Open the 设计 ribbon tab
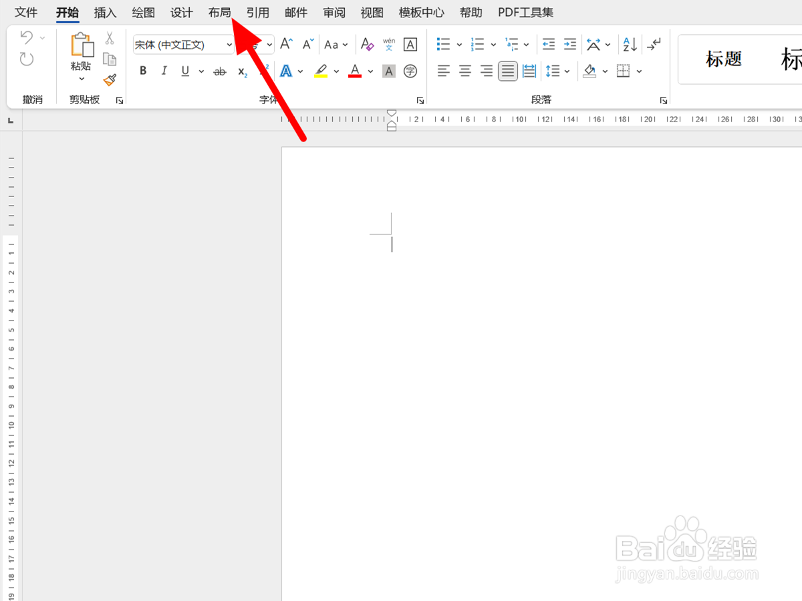This screenshot has height=601, width=802. [181, 13]
